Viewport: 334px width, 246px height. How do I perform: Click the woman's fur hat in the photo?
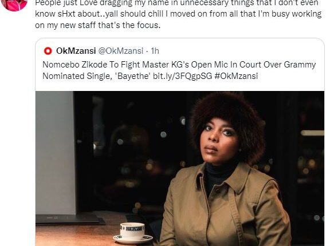pyautogui.click(x=227, y=119)
